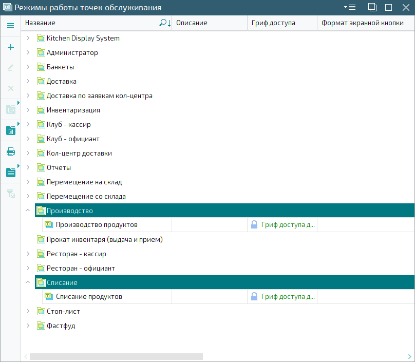Image resolution: width=415 pixels, height=362 pixels.
Task: Click the Отчеты folder icon
Action: click(x=41, y=167)
